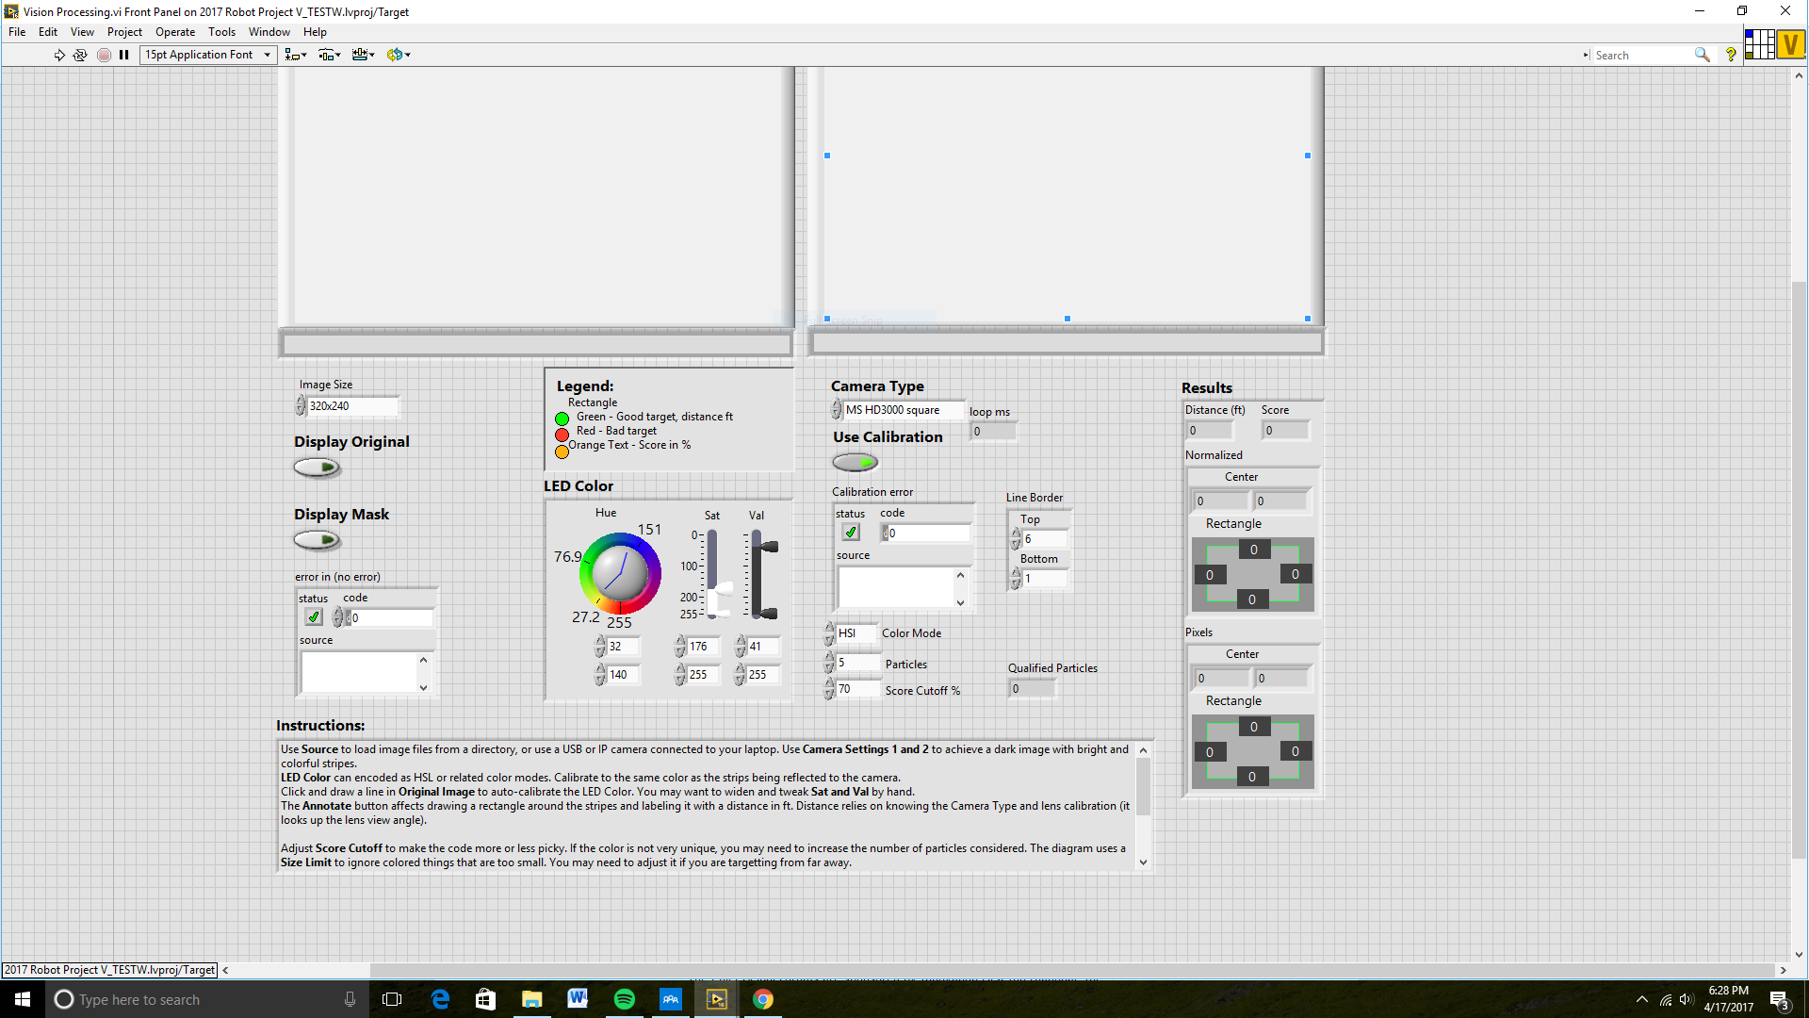Image resolution: width=1809 pixels, height=1018 pixels.
Task: Click the Abort Execution stop button
Action: pos(104,55)
